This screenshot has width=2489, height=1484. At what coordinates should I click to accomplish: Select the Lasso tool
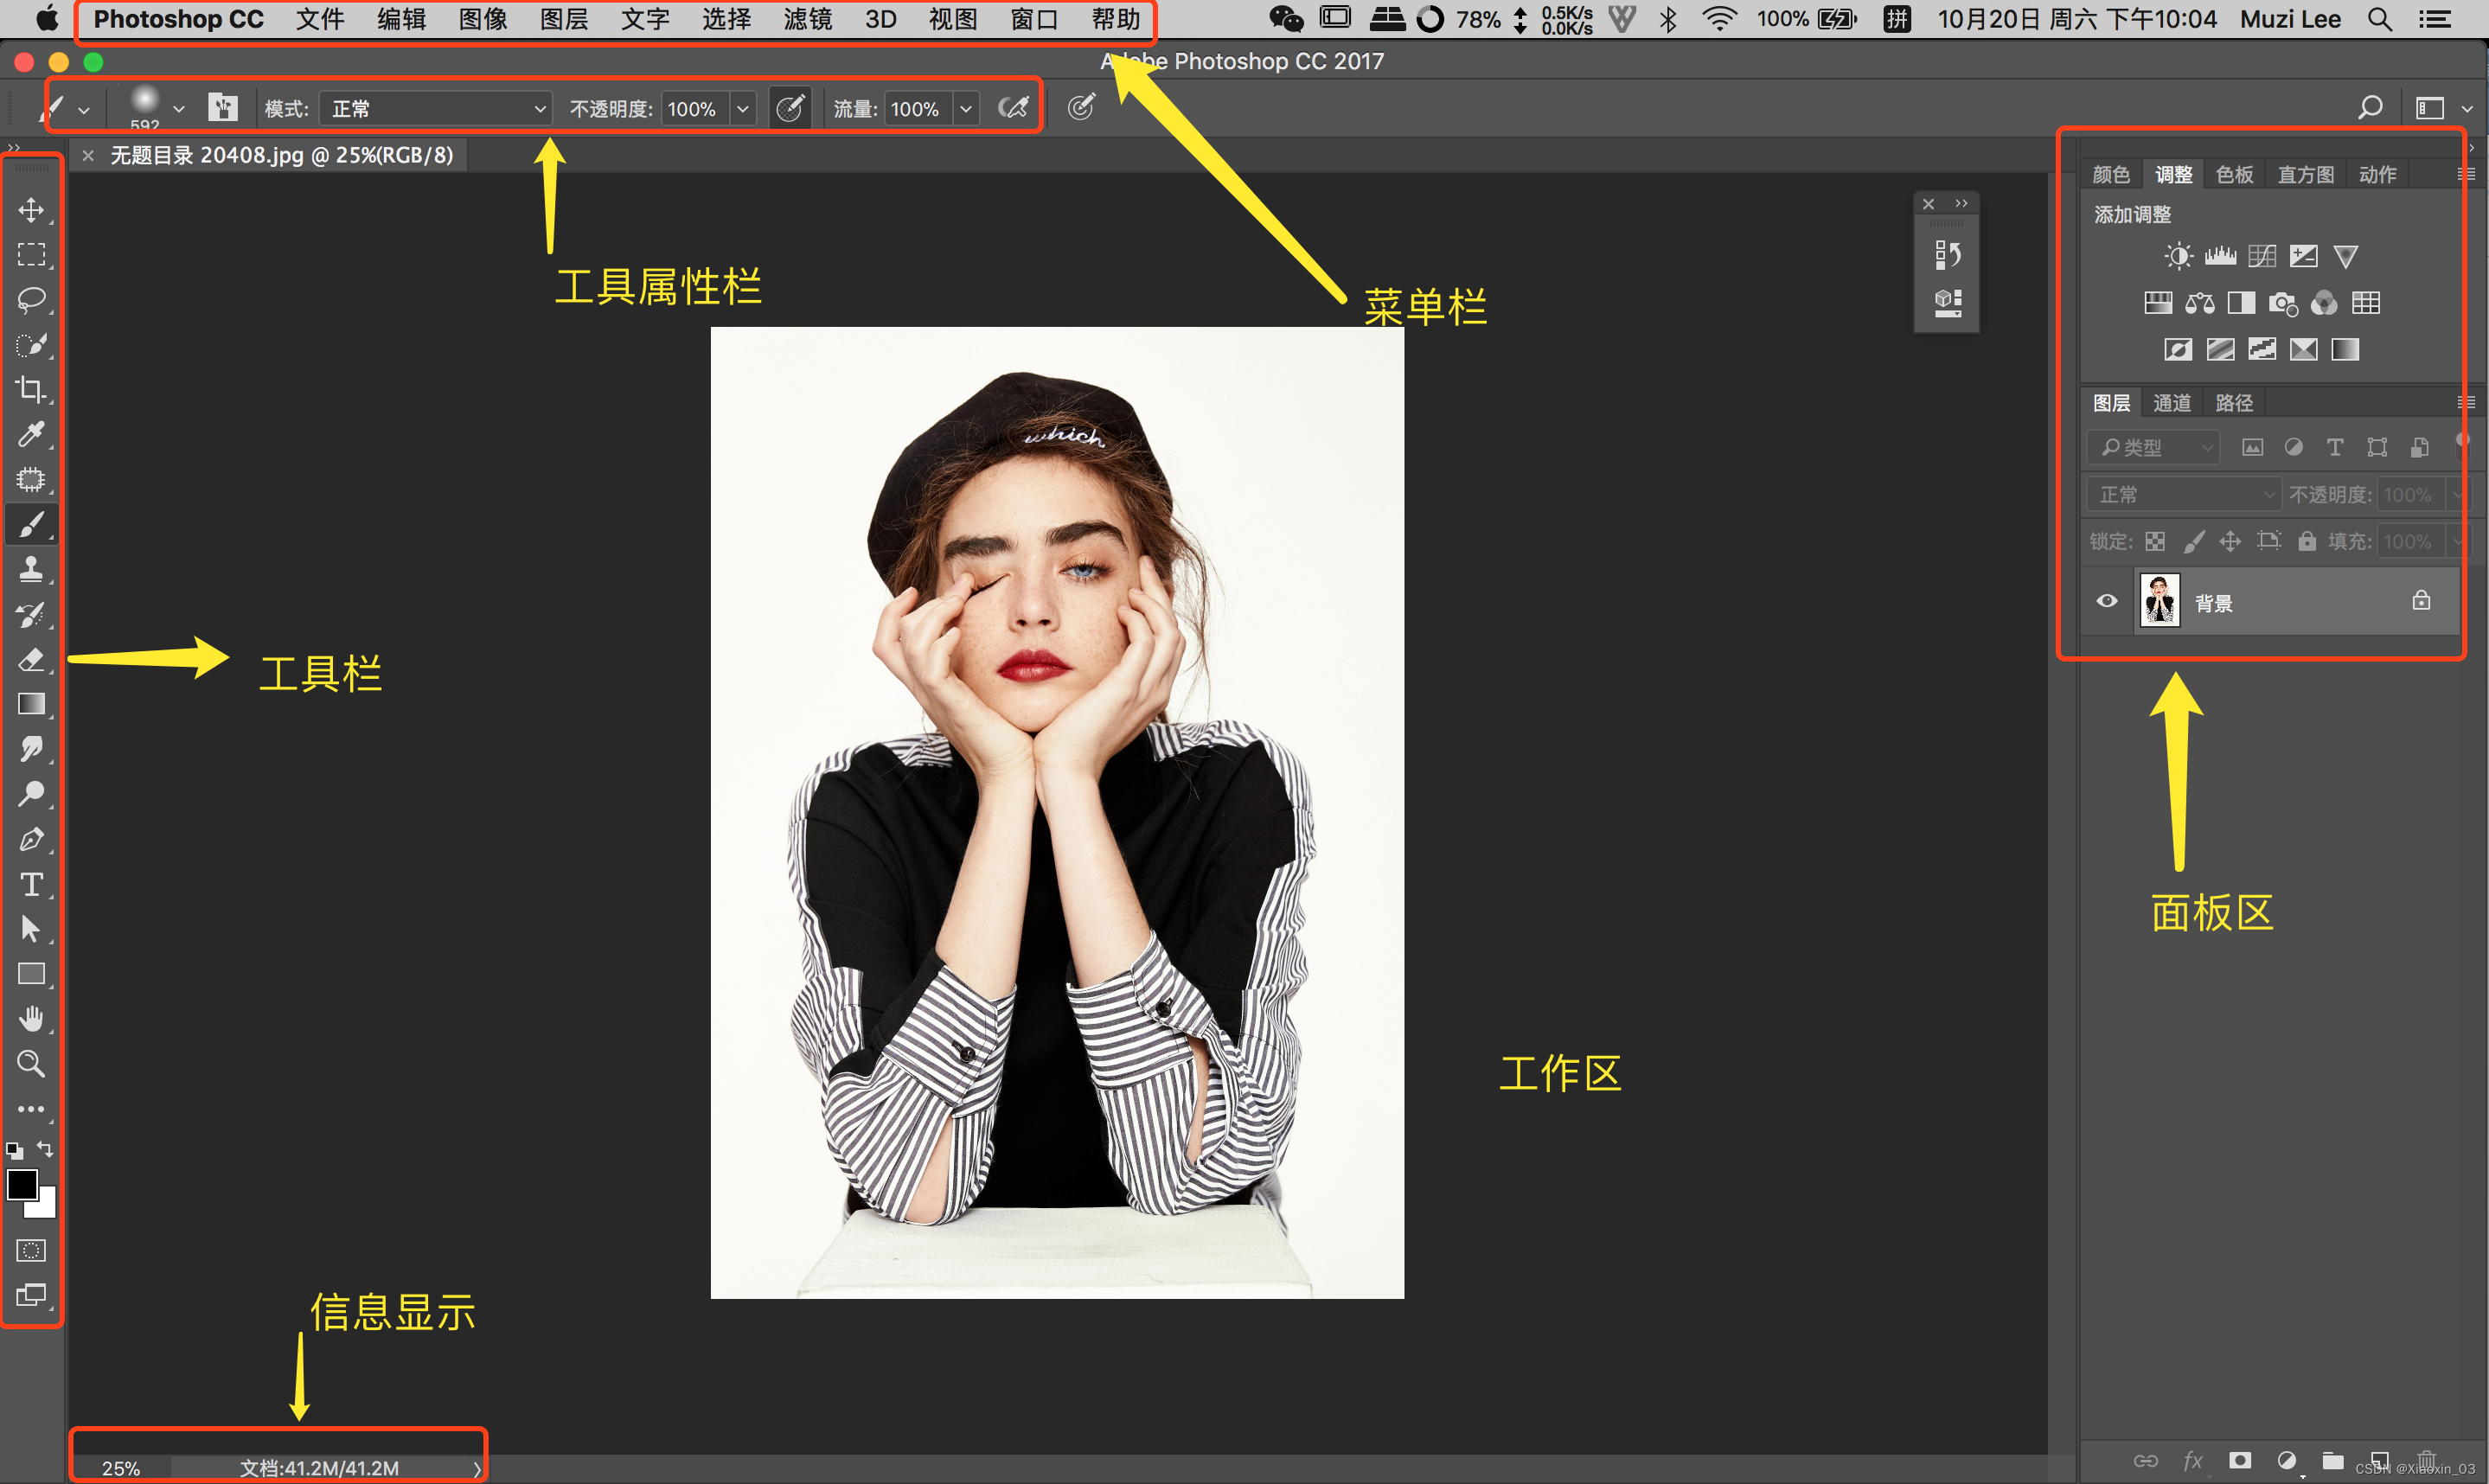(x=31, y=299)
